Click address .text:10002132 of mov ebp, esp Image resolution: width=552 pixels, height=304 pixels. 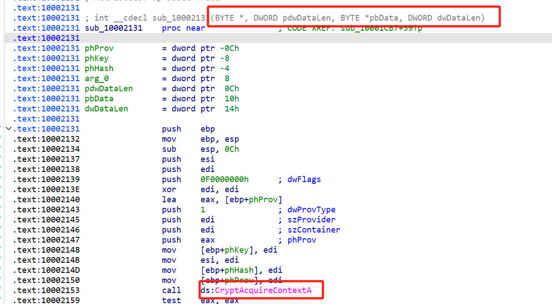pos(46,139)
